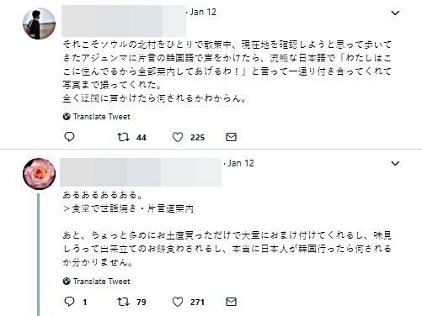Open replies on the second tweet
The image size is (422, 316).
69,302
